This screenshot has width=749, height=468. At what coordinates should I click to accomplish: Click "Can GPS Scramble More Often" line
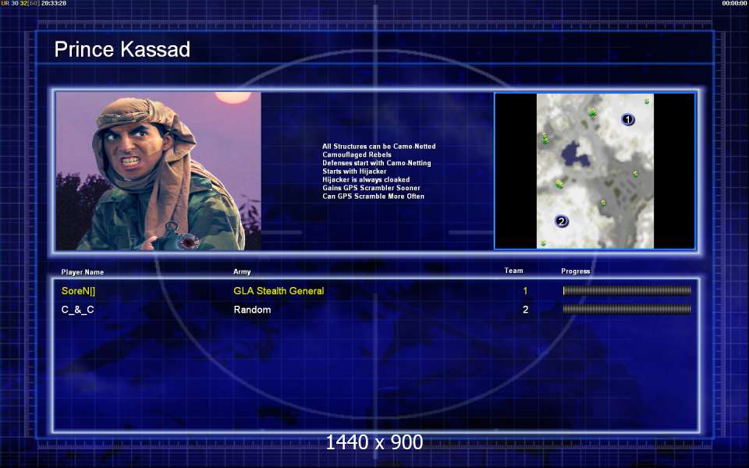[373, 197]
